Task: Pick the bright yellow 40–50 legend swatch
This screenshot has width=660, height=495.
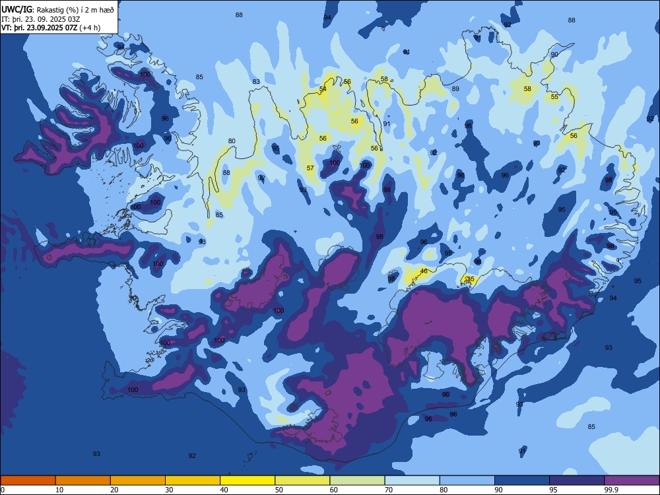Action: (x=247, y=480)
